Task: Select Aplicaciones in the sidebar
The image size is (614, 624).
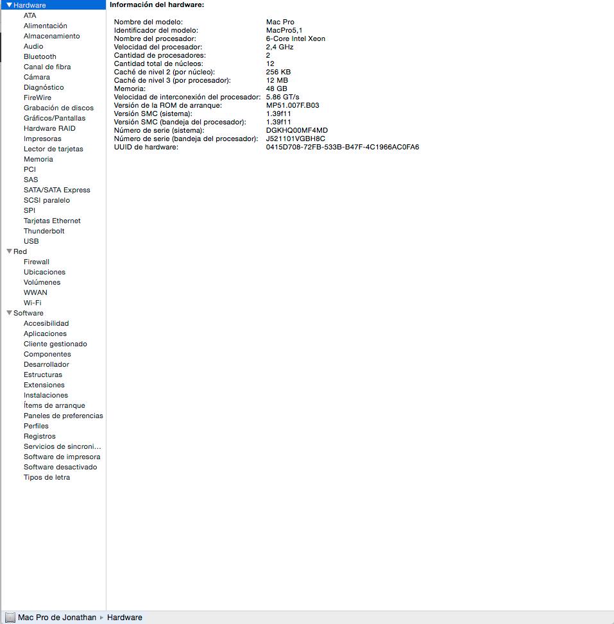Action: [45, 334]
